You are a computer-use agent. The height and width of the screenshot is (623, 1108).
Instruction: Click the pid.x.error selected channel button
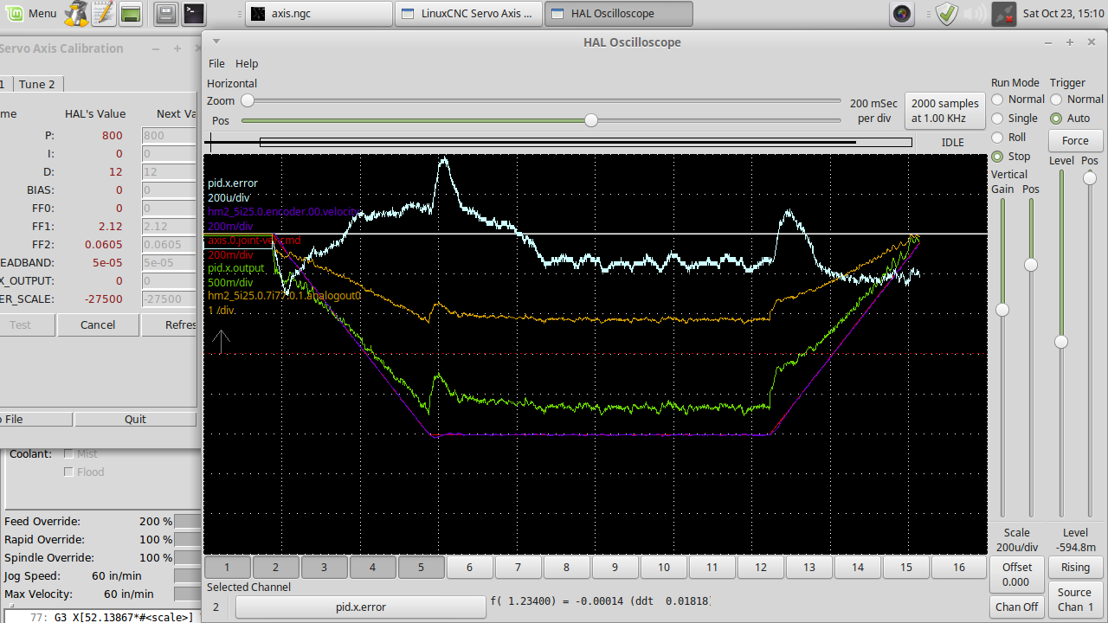(360, 607)
